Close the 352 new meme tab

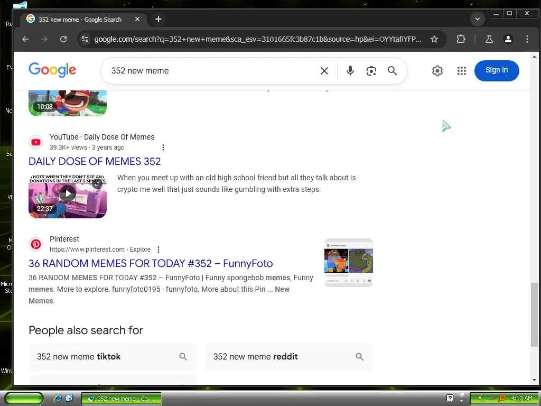coord(137,20)
